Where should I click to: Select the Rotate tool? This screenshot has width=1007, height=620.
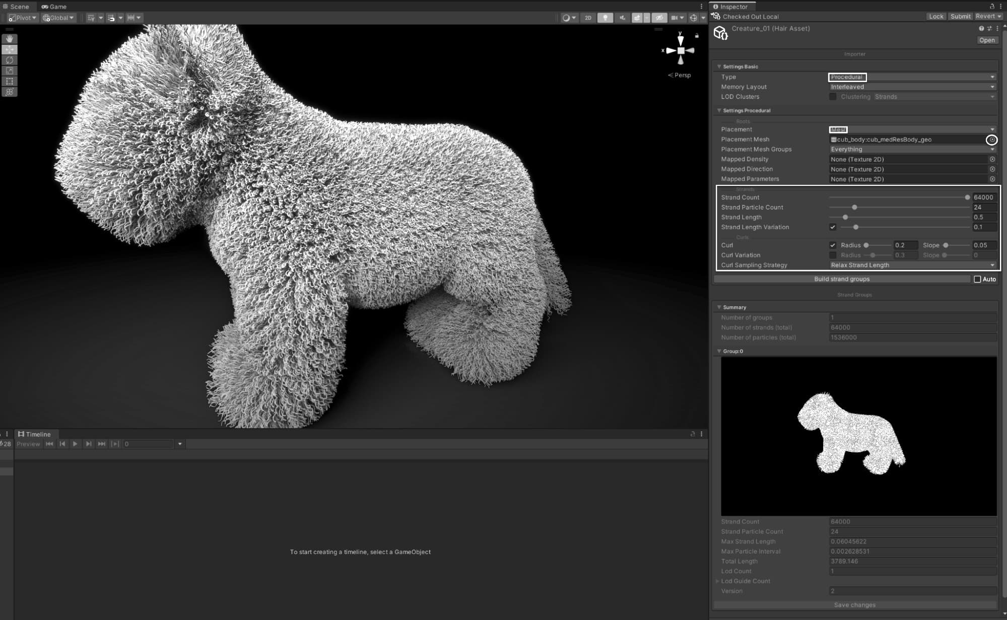(x=10, y=60)
